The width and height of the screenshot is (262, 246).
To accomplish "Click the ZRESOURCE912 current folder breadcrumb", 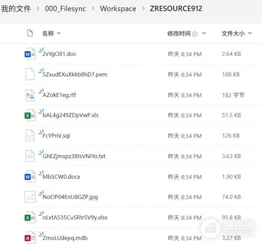I will (176, 9).
